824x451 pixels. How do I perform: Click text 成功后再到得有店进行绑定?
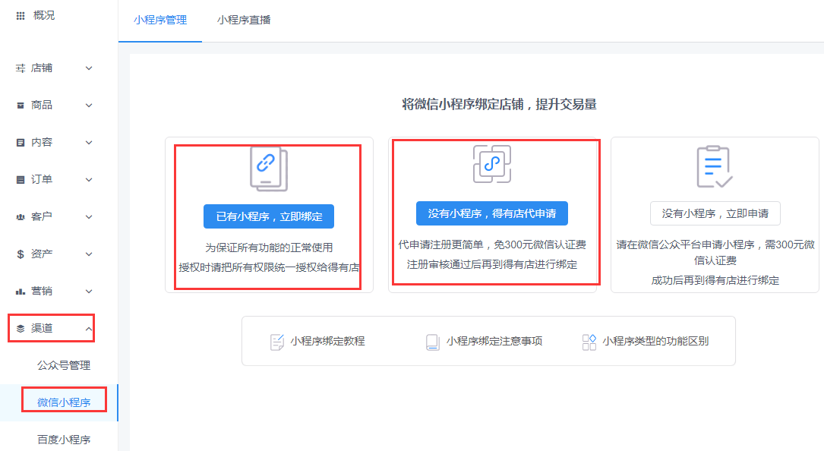pyautogui.click(x=715, y=281)
